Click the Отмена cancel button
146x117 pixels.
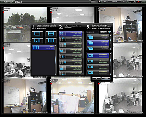coord(106,78)
